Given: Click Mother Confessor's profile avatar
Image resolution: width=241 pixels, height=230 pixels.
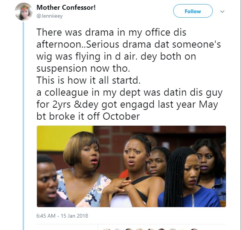Looking at the screenshot, I should (23, 11).
